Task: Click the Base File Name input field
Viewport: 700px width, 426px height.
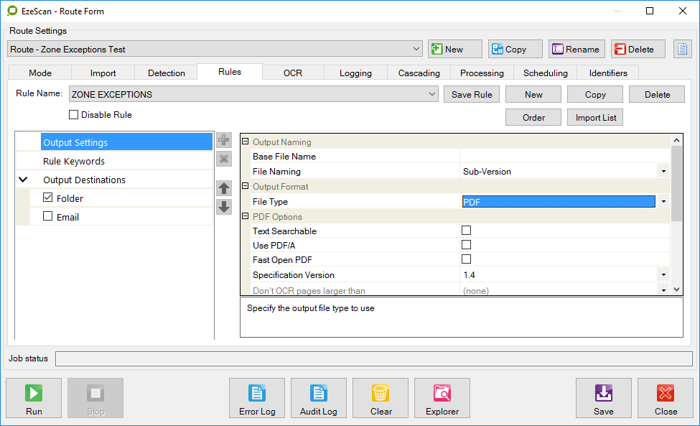Action: [x=564, y=157]
